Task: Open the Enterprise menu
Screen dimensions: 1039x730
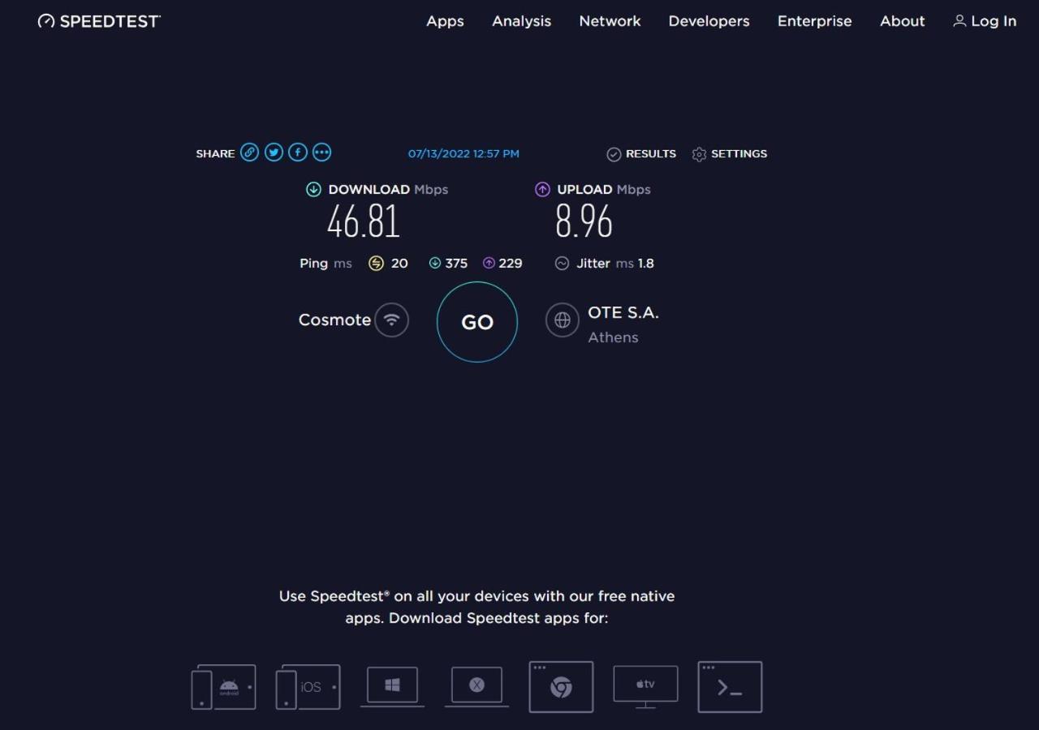Action: [814, 21]
